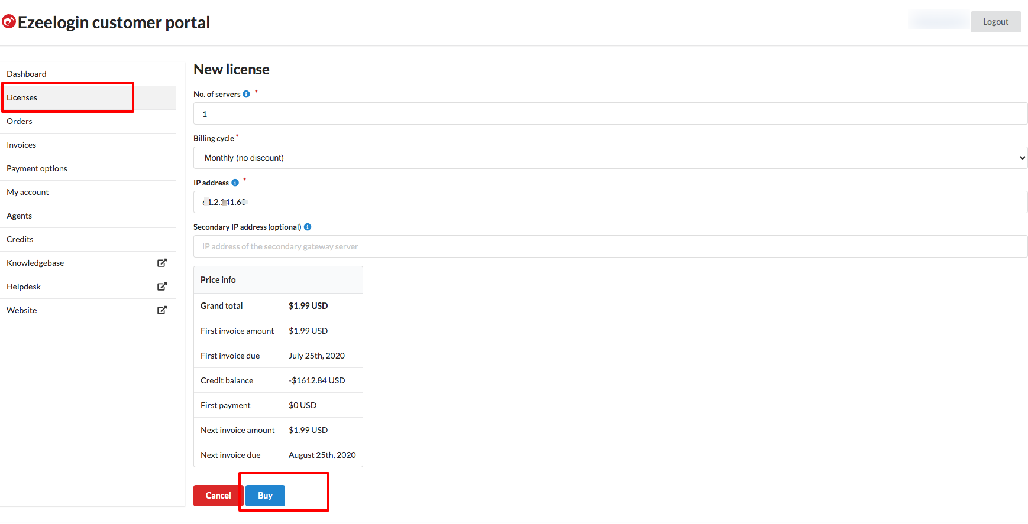Go to My account
The height and width of the screenshot is (524, 1028).
point(28,192)
